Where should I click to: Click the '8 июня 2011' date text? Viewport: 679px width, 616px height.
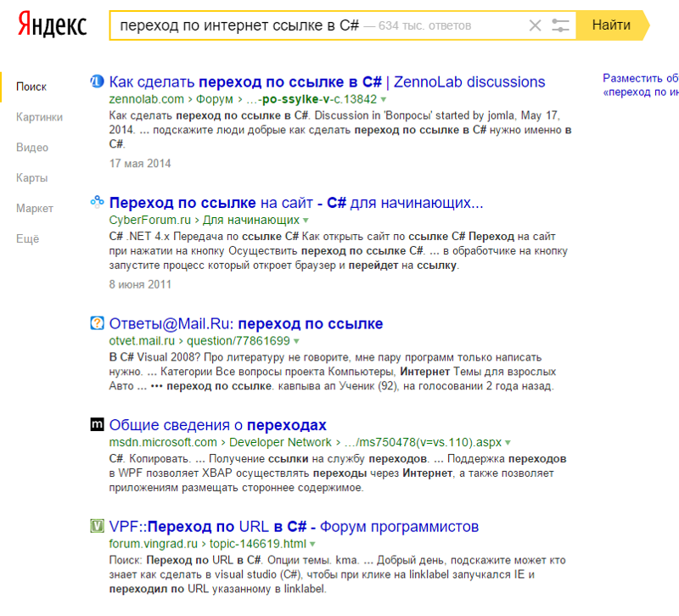click(x=140, y=284)
